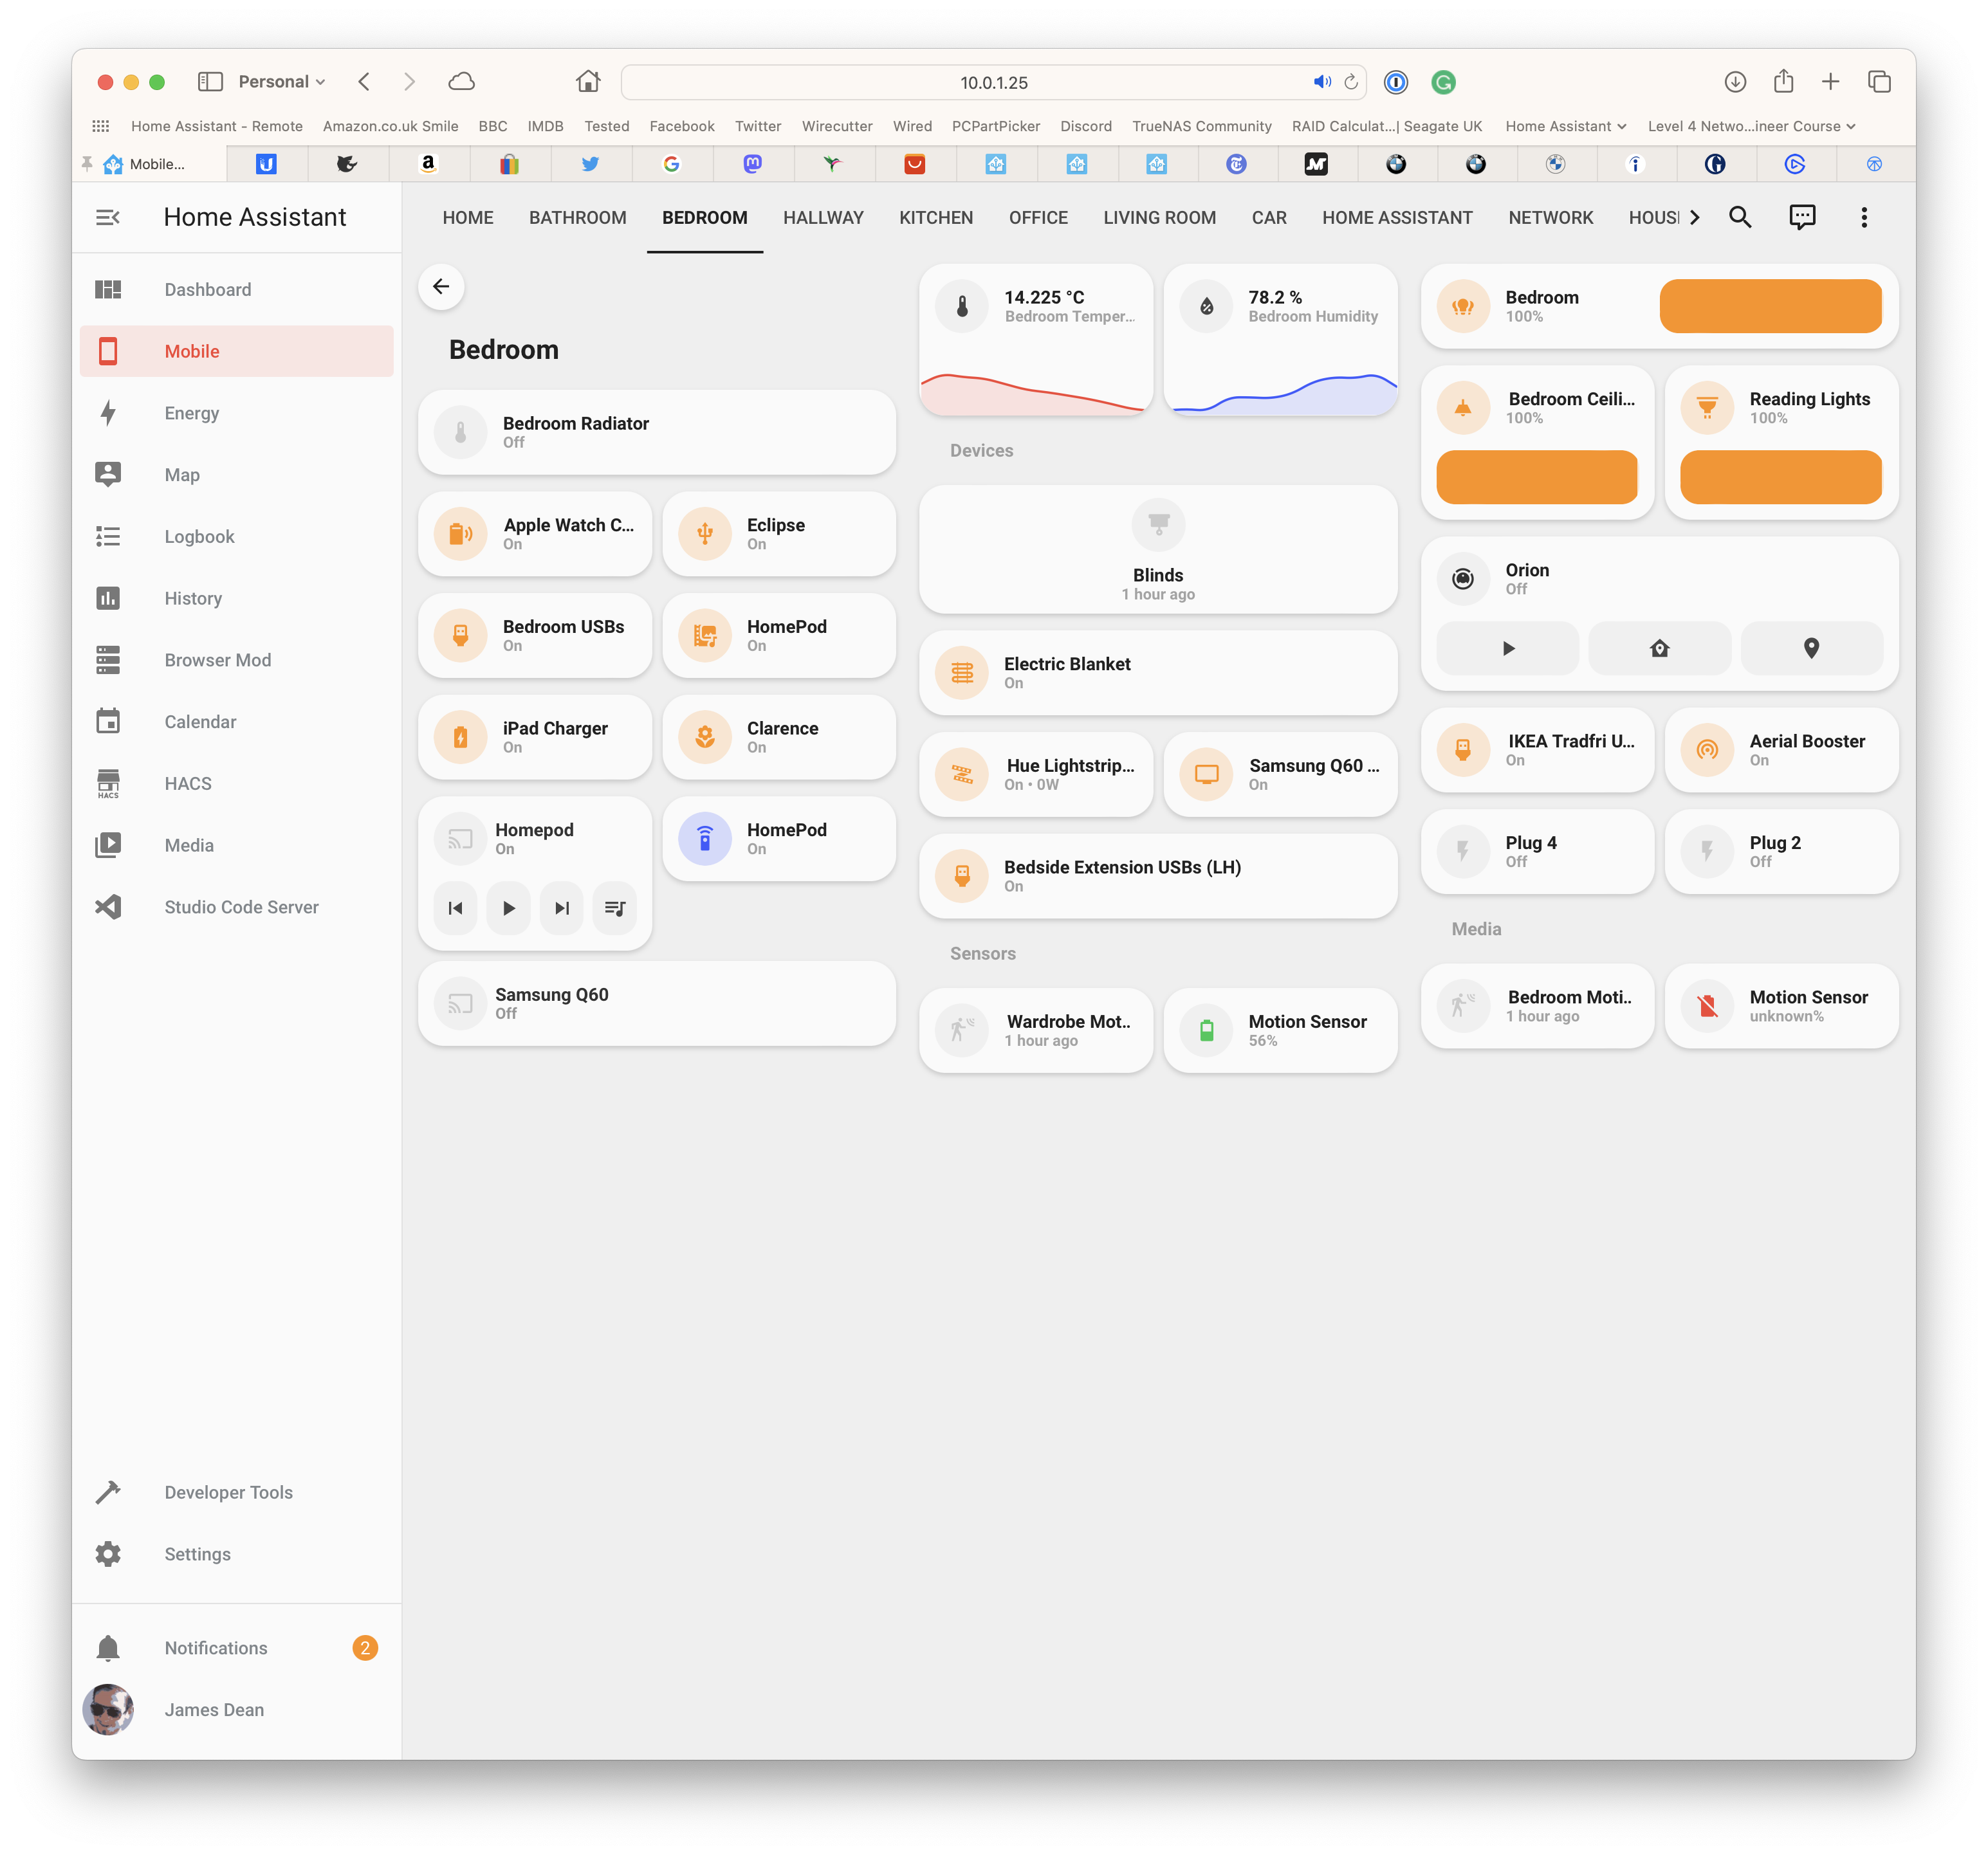Collapse the Home Assistant sidebar menu

pos(108,217)
